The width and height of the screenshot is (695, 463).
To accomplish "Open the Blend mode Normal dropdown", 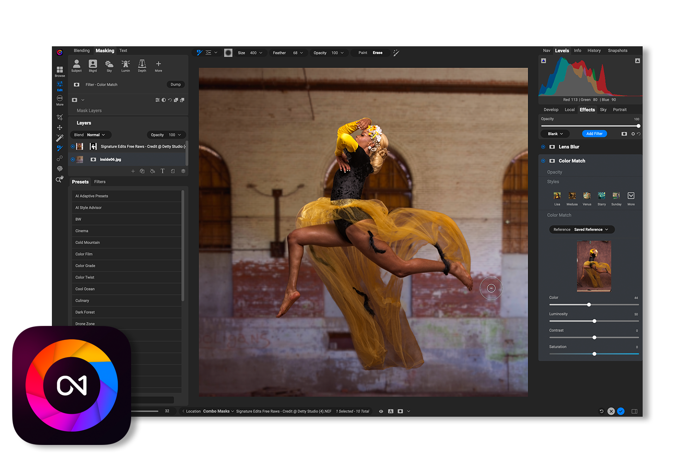I will pyautogui.click(x=91, y=135).
